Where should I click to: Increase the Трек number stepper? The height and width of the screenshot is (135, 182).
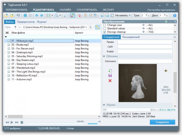point(147,15)
